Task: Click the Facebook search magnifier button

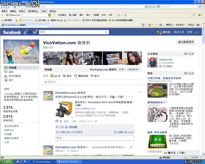Action: click(x=106, y=32)
